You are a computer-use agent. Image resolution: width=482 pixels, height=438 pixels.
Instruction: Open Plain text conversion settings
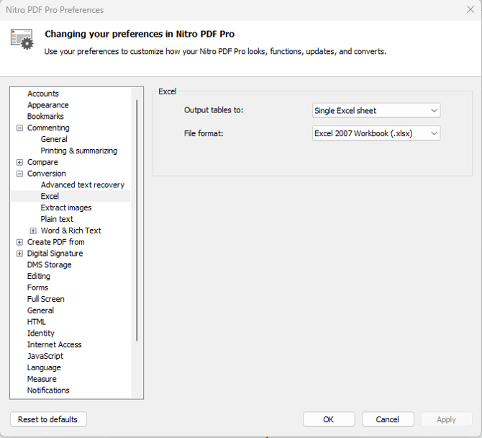[x=57, y=219]
